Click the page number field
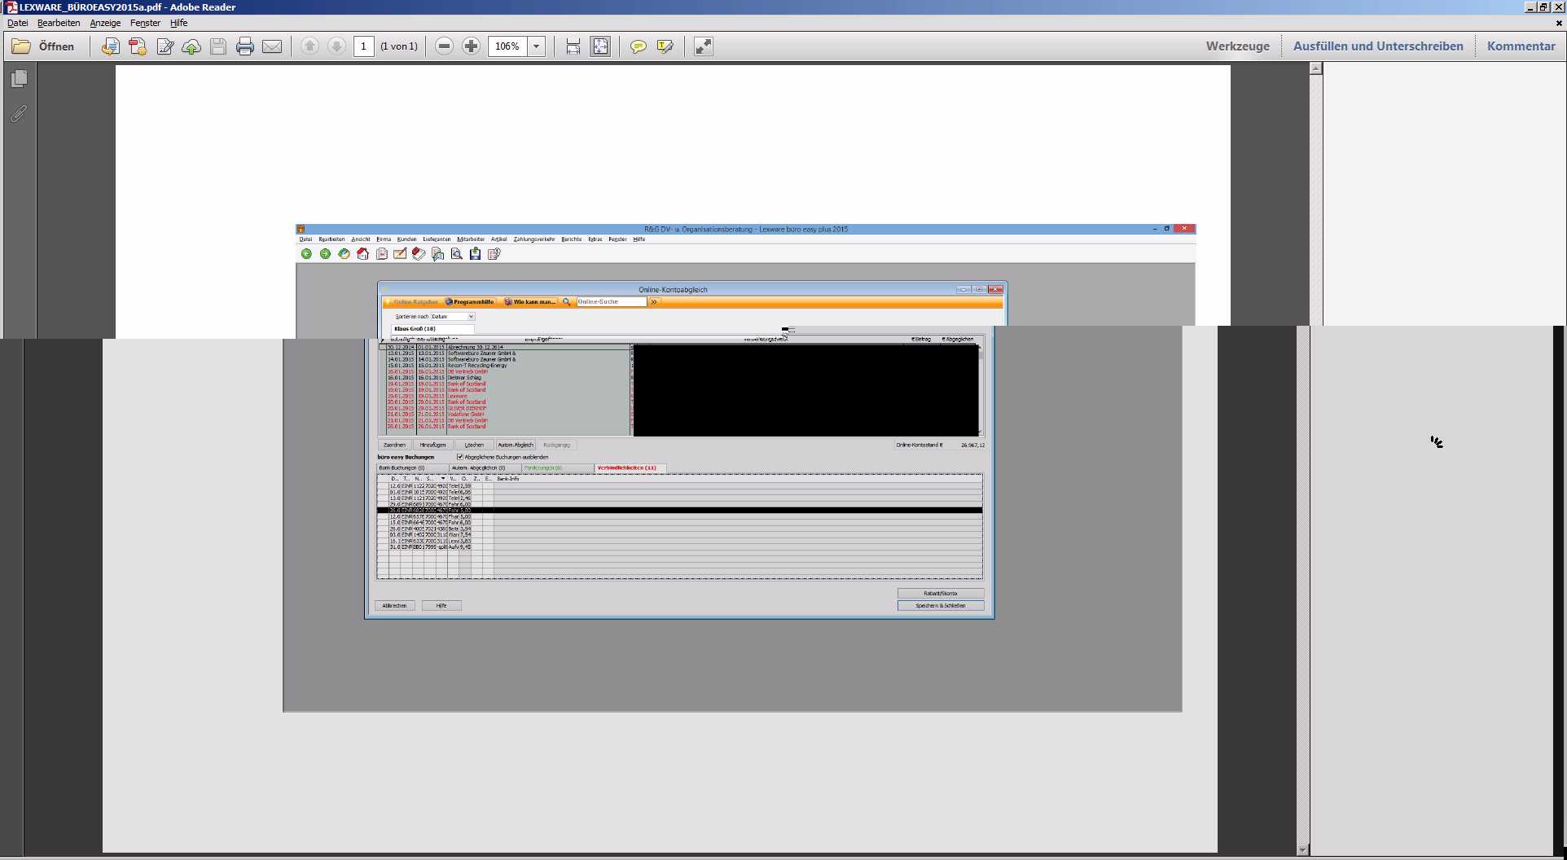This screenshot has height=860, width=1567. point(364,46)
